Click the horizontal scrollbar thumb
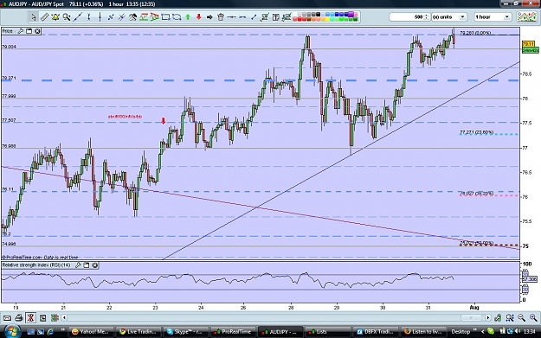The width and height of the screenshot is (541, 338). tap(471, 317)
